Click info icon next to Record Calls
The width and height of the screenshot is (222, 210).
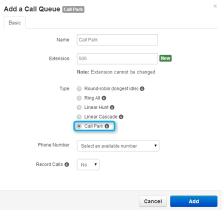(66, 164)
